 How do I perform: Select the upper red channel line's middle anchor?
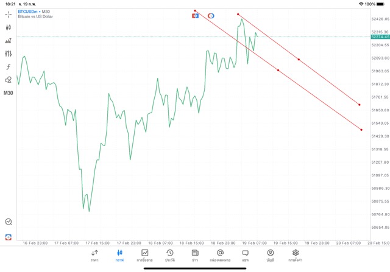point(299,60)
